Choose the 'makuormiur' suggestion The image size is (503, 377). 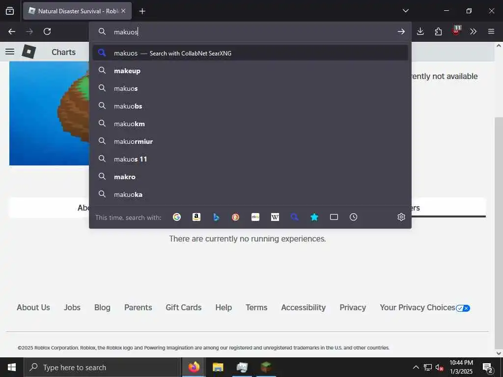coord(250,141)
